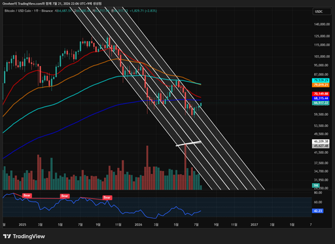Click the +1,829.71 (+2.83%) change value
335x244 pixels.
pos(143,10)
